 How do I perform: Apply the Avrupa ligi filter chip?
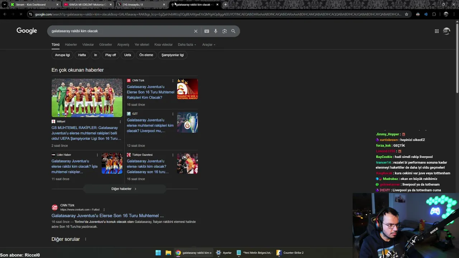pos(62,55)
